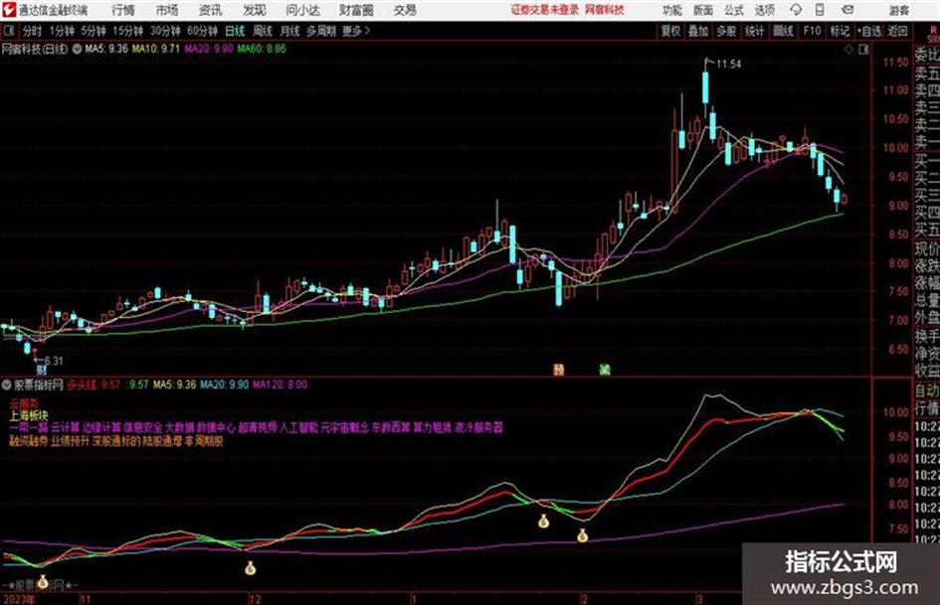
Task: Click the 自动 button in right sidebar
Action: click(927, 391)
